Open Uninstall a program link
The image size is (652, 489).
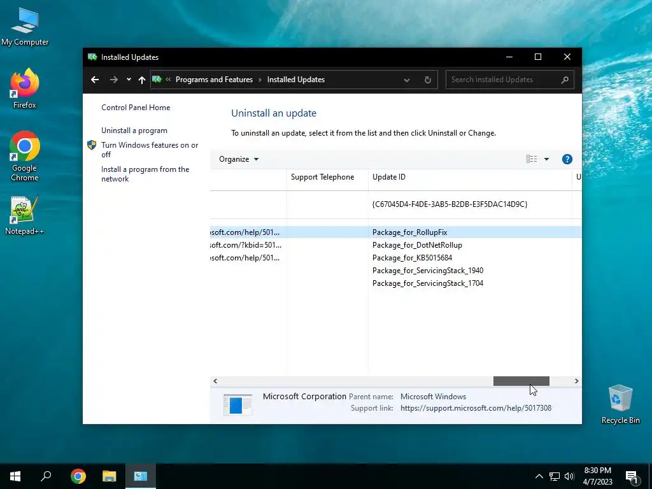[x=134, y=131]
